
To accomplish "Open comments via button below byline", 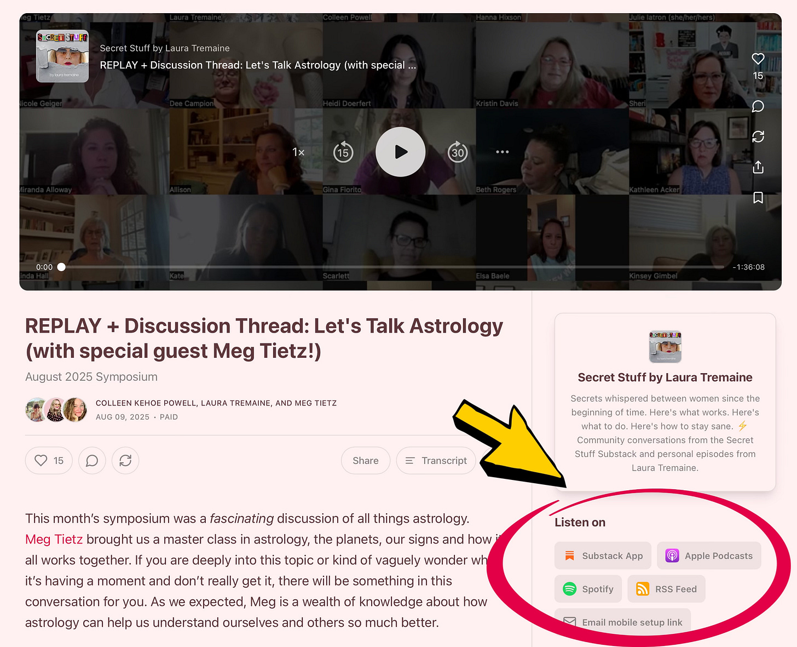I will tap(92, 461).
